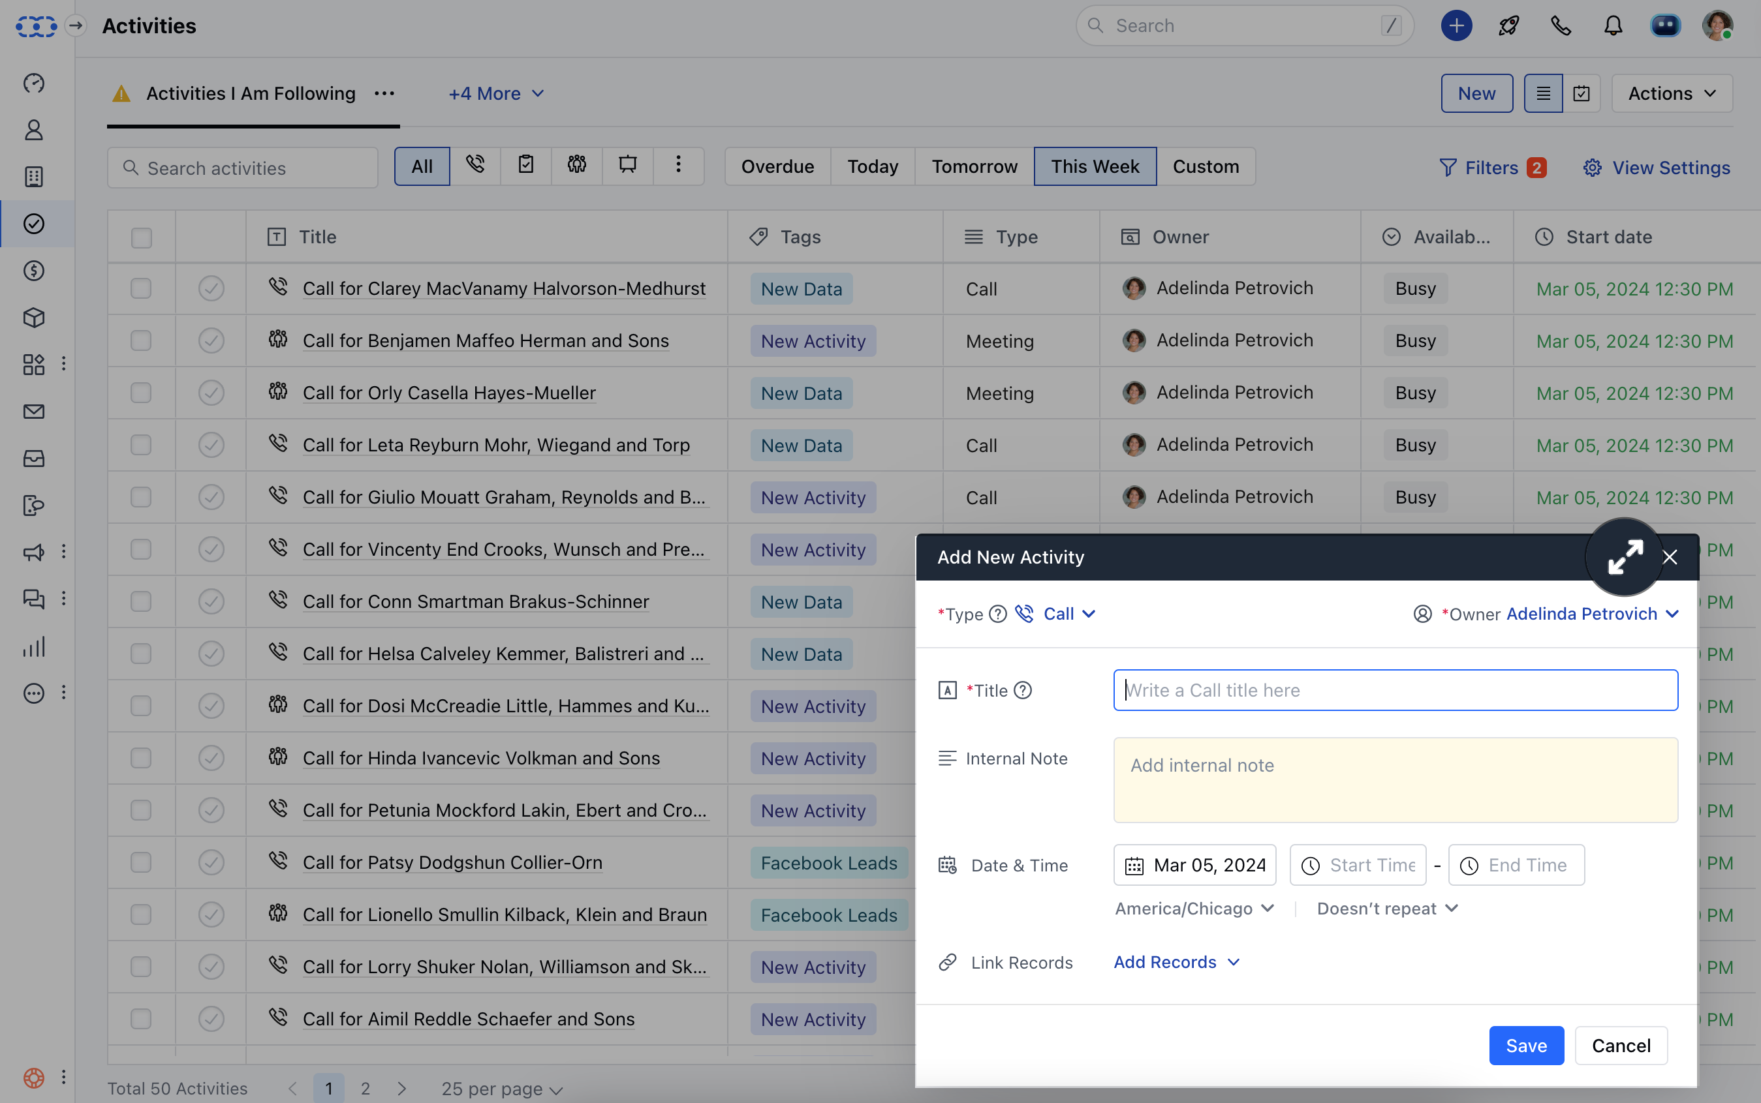Expand the +4 More views menu

pos(495,93)
